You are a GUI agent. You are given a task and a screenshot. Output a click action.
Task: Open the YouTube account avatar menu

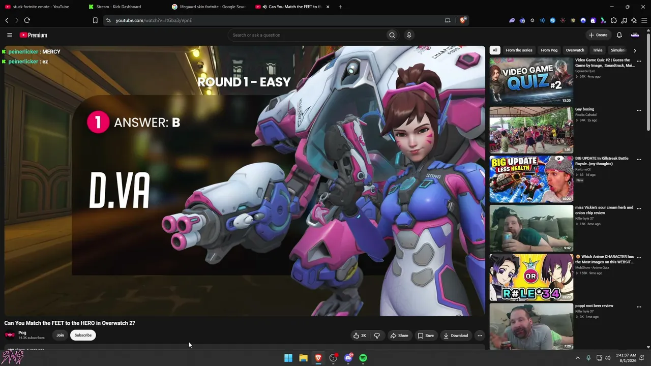(x=635, y=35)
